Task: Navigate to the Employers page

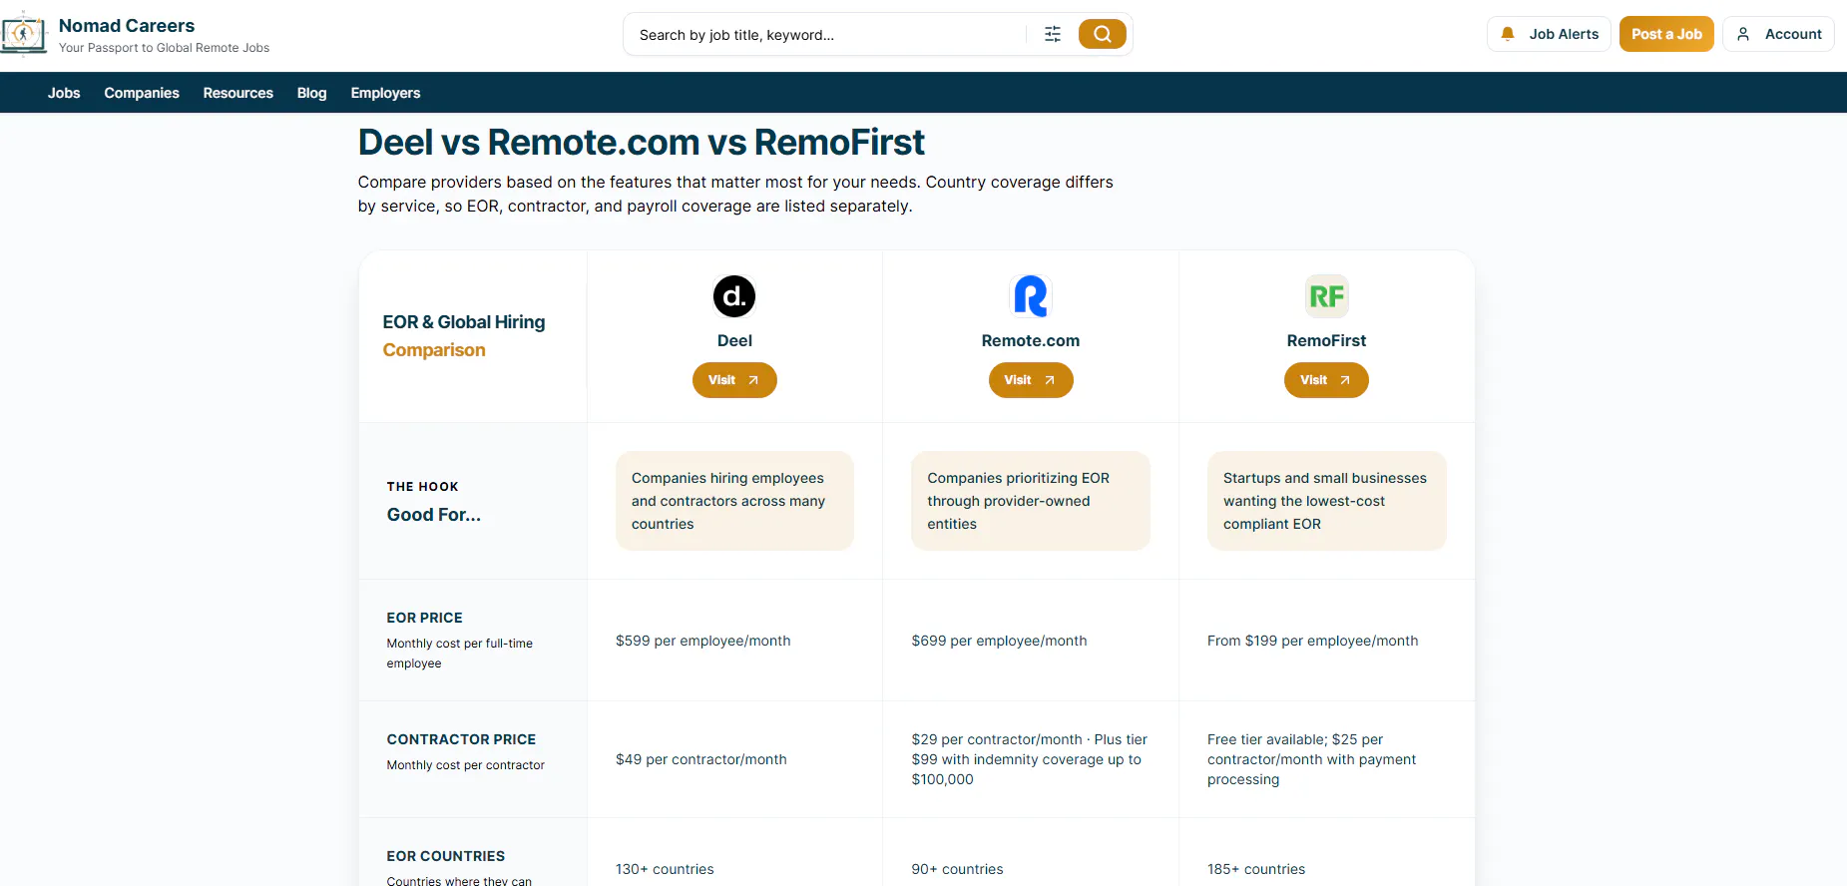Action: pyautogui.click(x=385, y=93)
